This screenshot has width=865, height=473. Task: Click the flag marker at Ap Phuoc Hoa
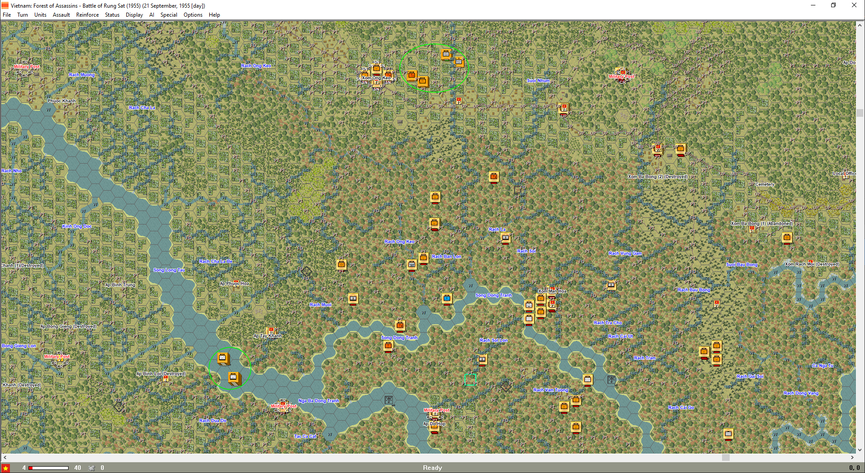click(236, 283)
